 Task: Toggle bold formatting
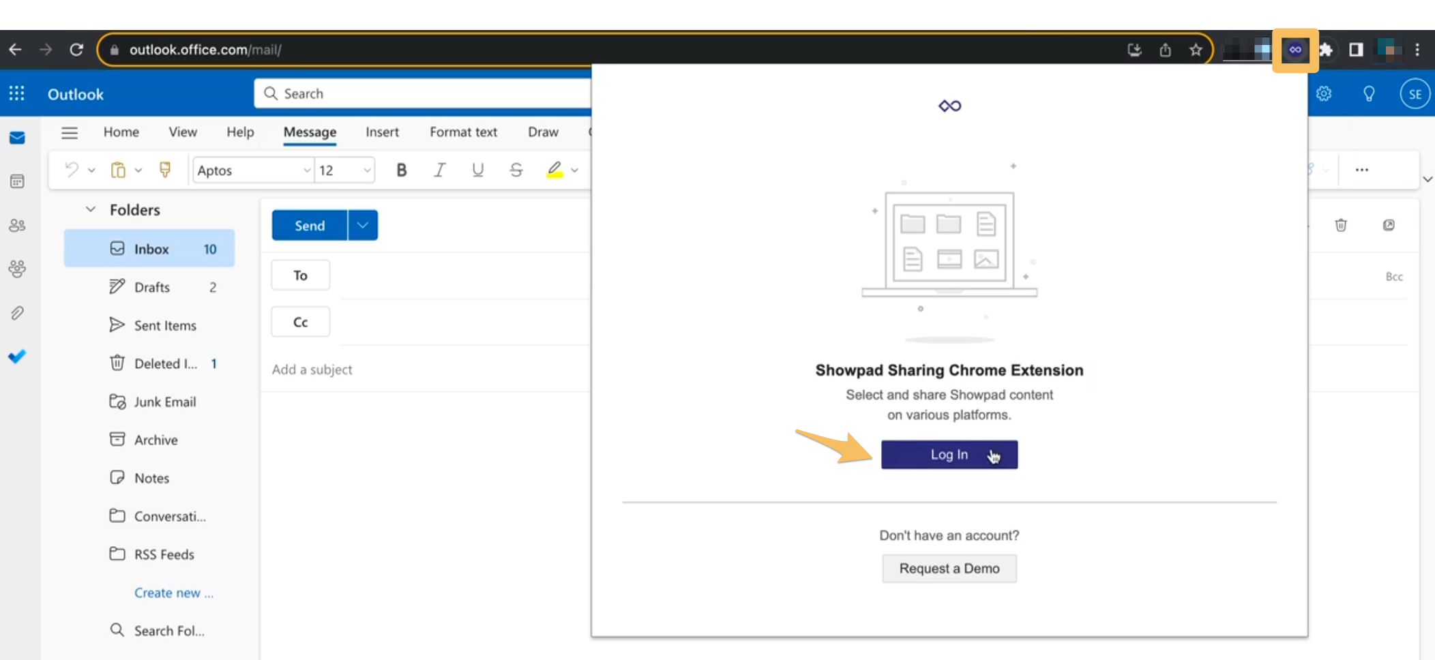pos(402,170)
